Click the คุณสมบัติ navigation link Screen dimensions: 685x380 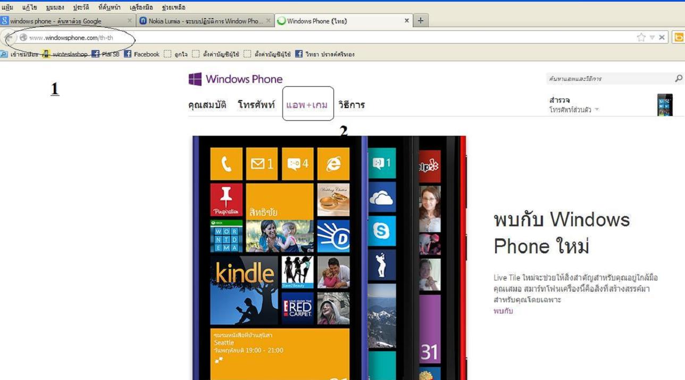point(207,105)
